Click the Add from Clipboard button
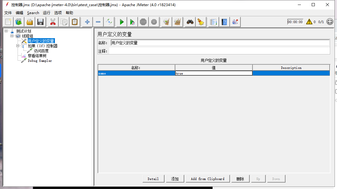337x189 pixels. pyautogui.click(x=208, y=179)
